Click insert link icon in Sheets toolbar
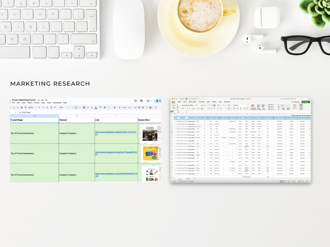Viewport: 330px width, 247px height. coord(135,108)
